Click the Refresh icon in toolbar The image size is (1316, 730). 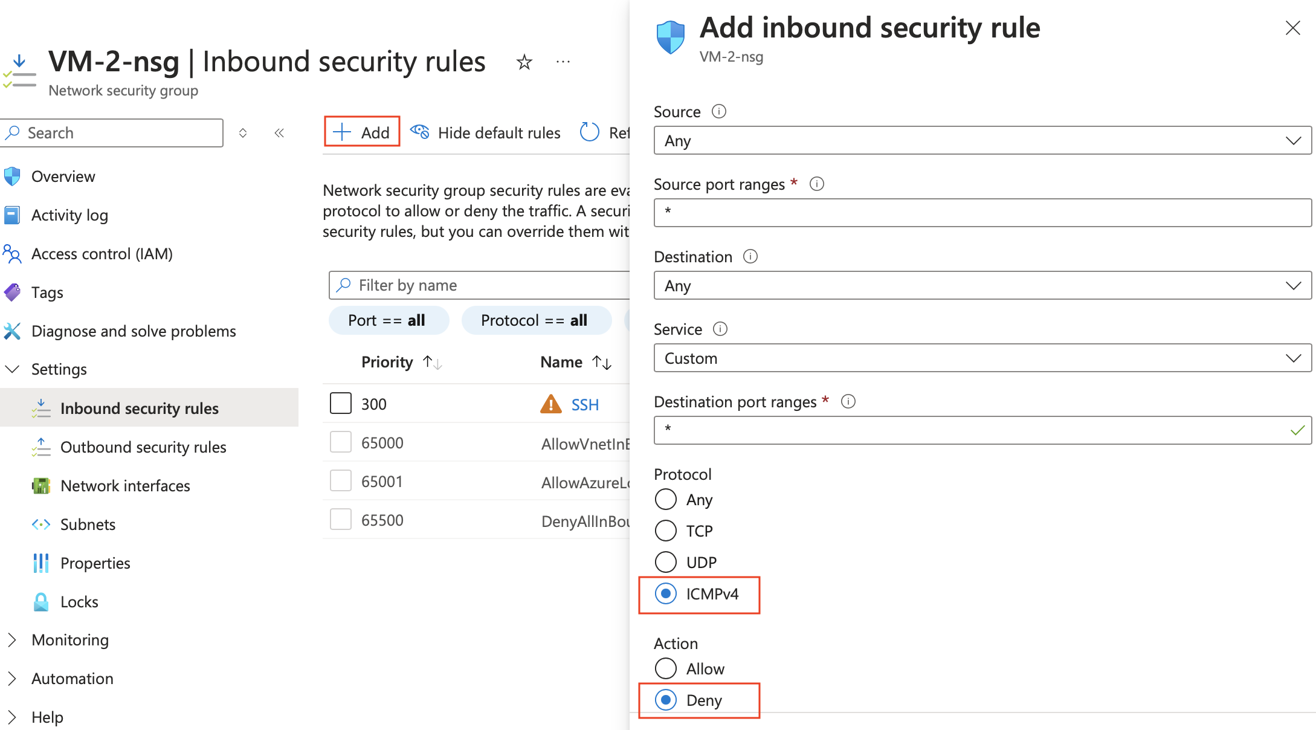(x=589, y=132)
